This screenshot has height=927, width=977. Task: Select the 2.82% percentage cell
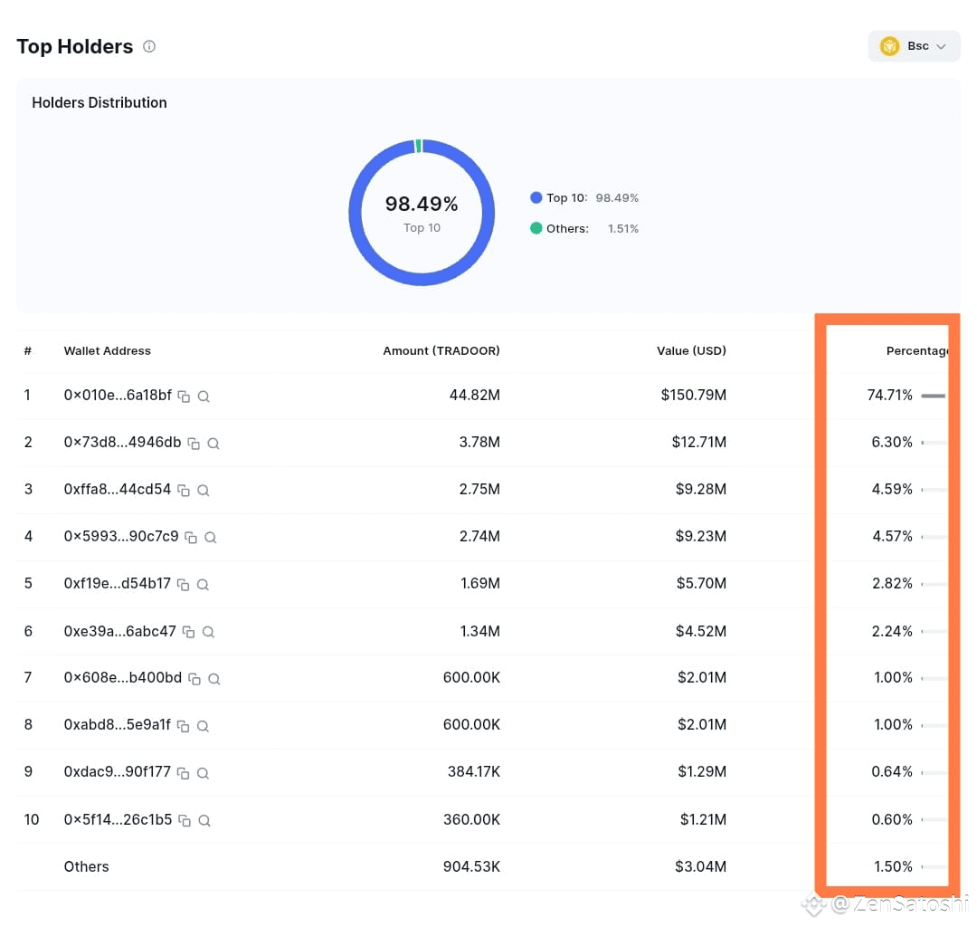tap(892, 583)
